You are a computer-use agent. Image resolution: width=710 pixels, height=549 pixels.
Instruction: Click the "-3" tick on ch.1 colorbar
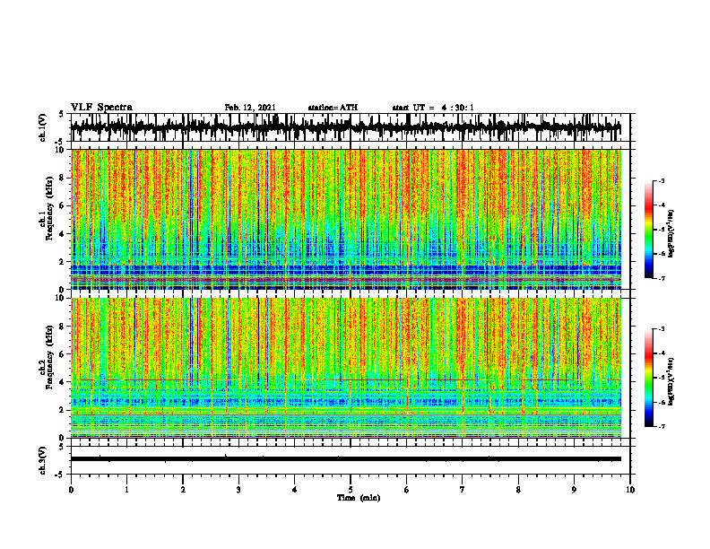662,180
